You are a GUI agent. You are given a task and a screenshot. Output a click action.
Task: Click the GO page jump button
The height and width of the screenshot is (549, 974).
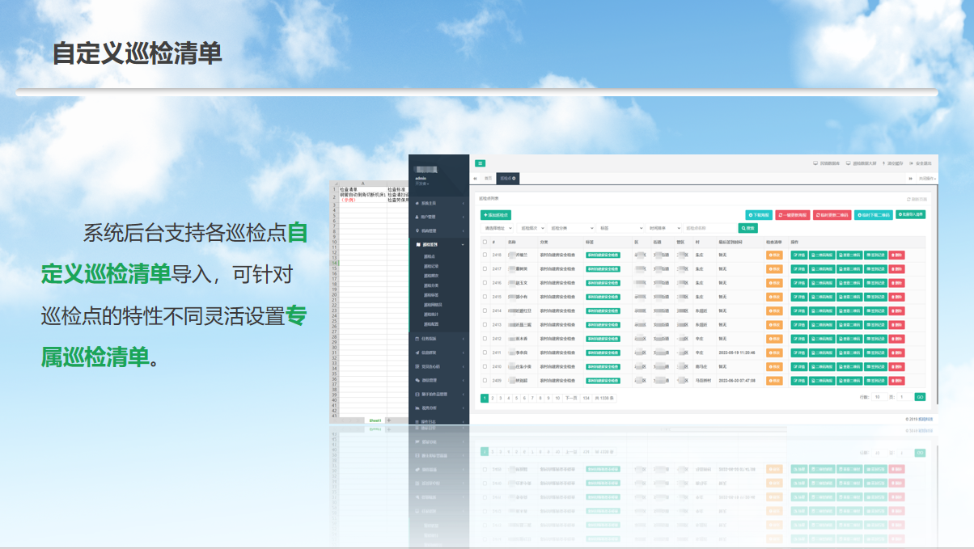click(x=920, y=397)
